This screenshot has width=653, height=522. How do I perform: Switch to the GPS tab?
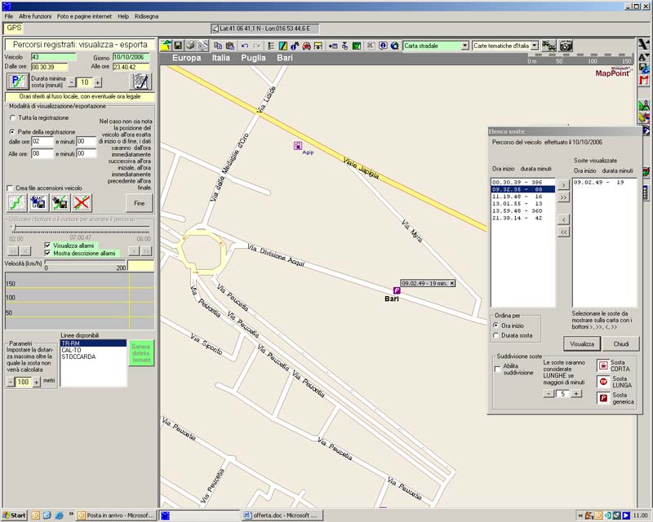pos(14,28)
